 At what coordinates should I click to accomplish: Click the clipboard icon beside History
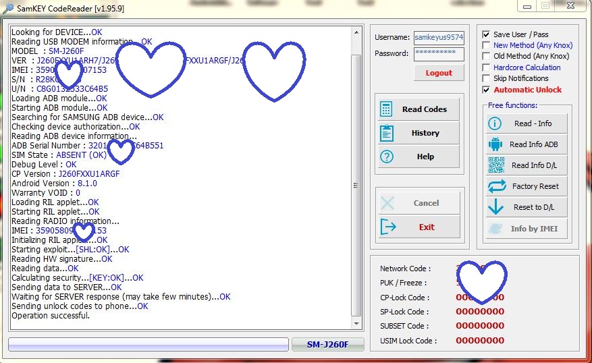pyautogui.click(x=387, y=133)
